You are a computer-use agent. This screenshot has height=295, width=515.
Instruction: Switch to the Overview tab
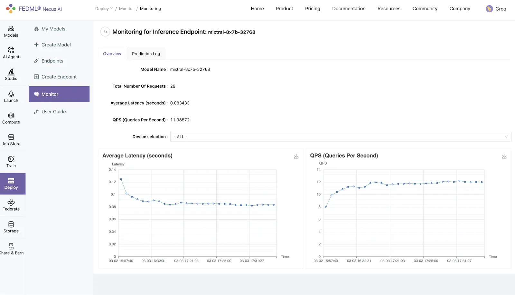coord(112,54)
